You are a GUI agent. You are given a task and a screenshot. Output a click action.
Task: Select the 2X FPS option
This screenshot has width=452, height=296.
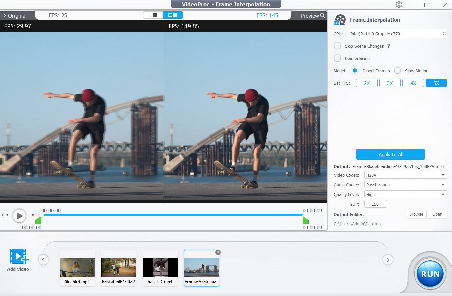[366, 83]
